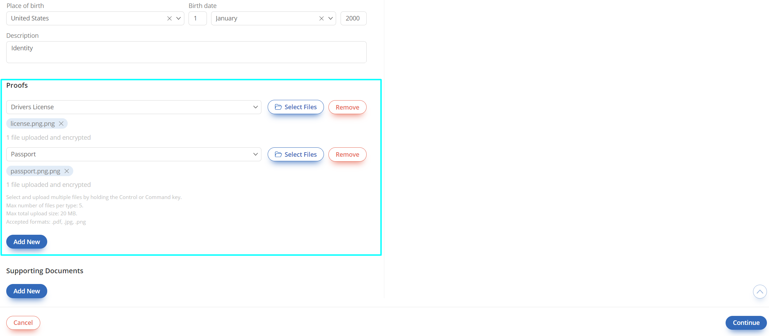769x336 pixels.
Task: Click the upload status text under Drivers License
Action: click(x=49, y=137)
